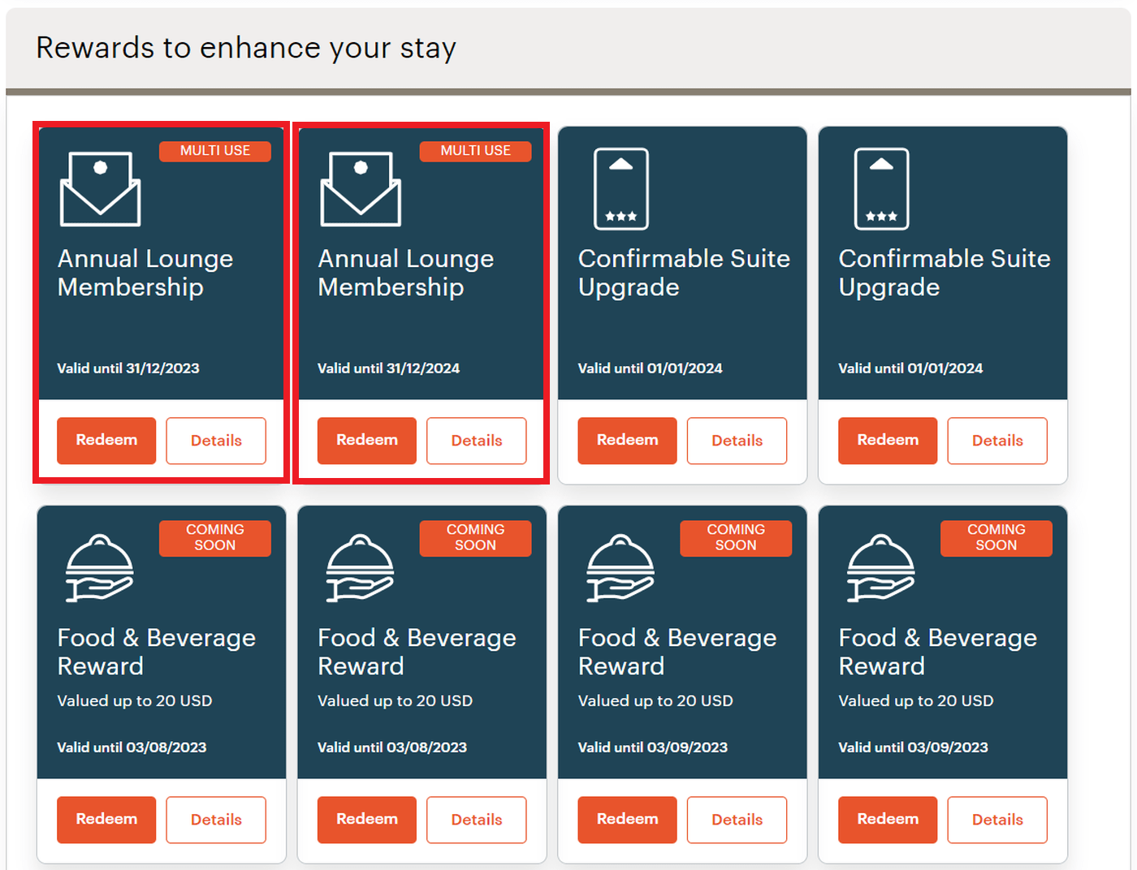Redeem the Annual Lounge Membership valid until 31/12/2024
This screenshot has height=870, width=1137.
366,441
